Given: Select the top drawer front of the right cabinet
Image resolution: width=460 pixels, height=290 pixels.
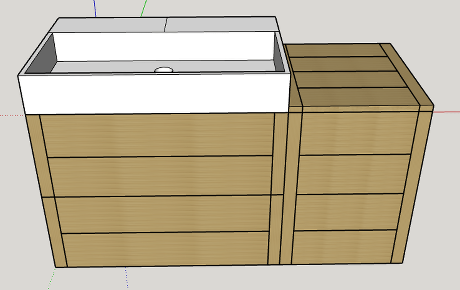Looking at the screenshot, I should 358,134.
